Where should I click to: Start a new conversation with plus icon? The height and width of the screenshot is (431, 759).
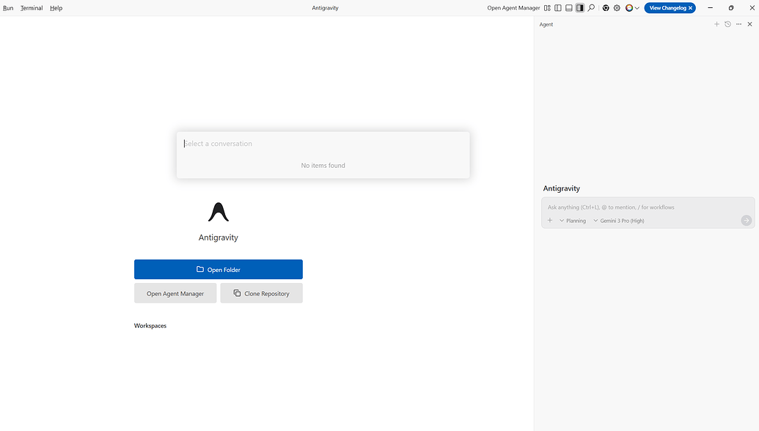[x=717, y=24]
